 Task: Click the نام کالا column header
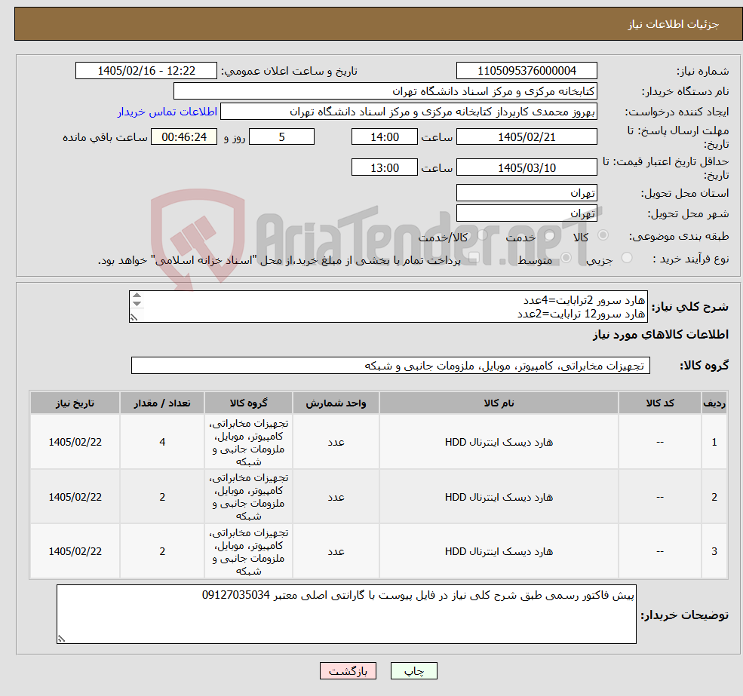pos(499,403)
